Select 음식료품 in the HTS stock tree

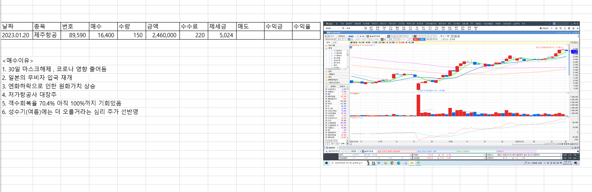click(x=336, y=58)
